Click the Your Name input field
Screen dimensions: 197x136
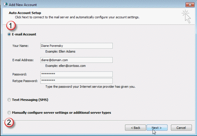coord(76,46)
